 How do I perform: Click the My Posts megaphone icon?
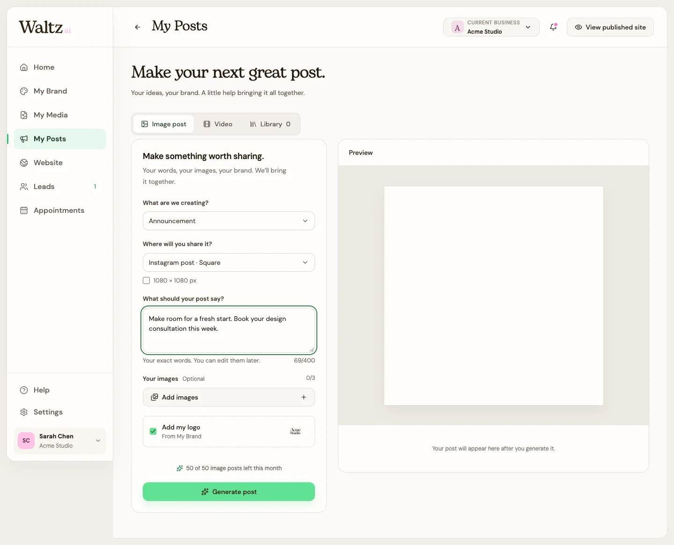coord(24,139)
